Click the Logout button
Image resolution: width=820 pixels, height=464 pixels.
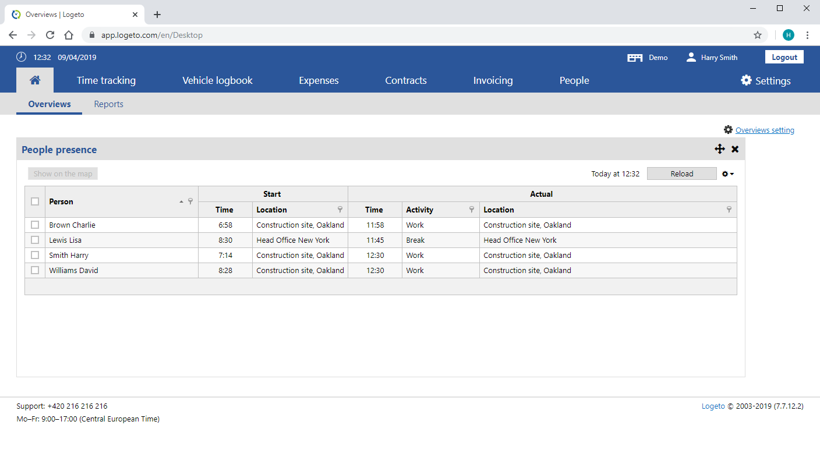[784, 57]
